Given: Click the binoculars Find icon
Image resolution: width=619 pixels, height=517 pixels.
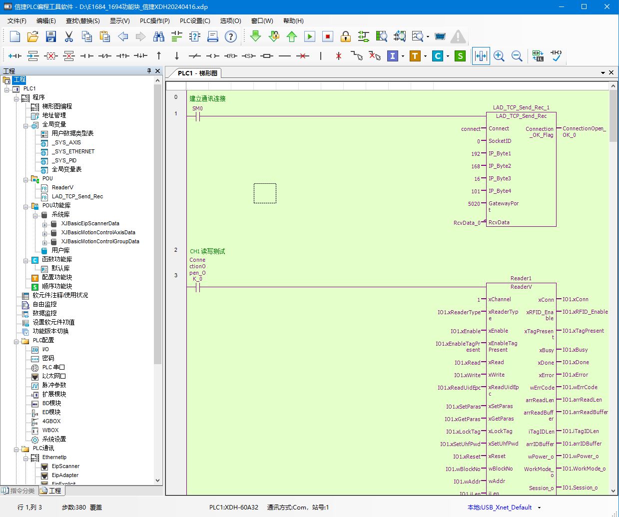Looking at the screenshot, I should [x=159, y=36].
